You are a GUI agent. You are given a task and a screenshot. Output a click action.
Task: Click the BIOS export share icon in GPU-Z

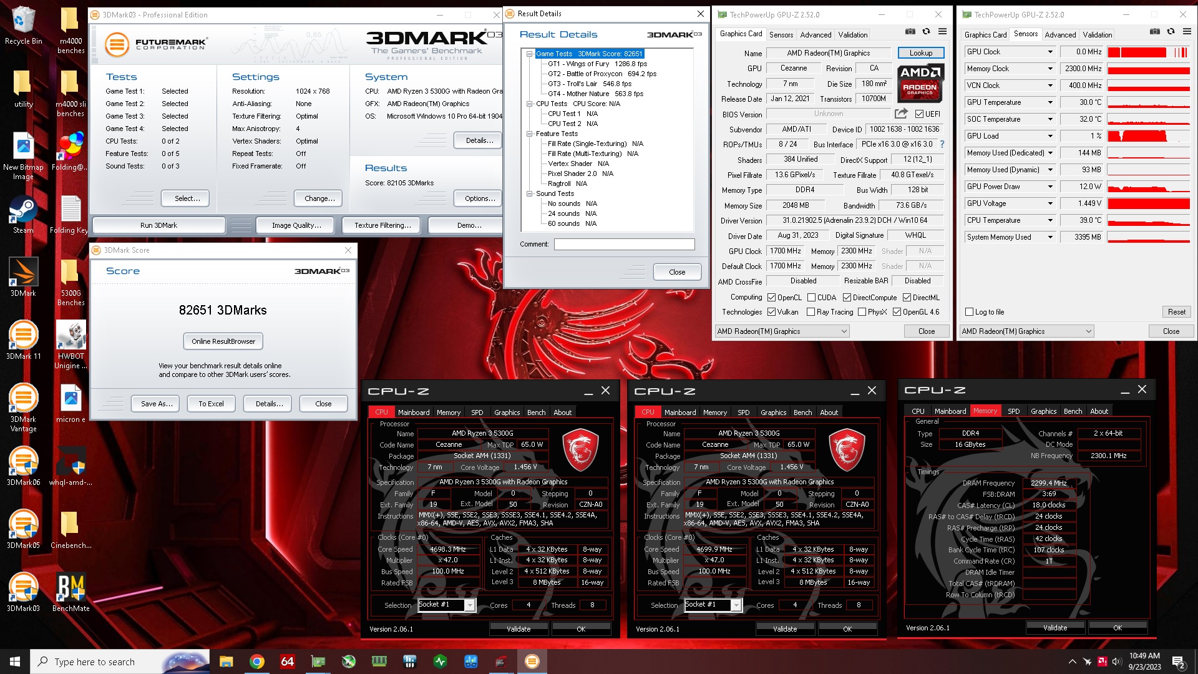[901, 114]
